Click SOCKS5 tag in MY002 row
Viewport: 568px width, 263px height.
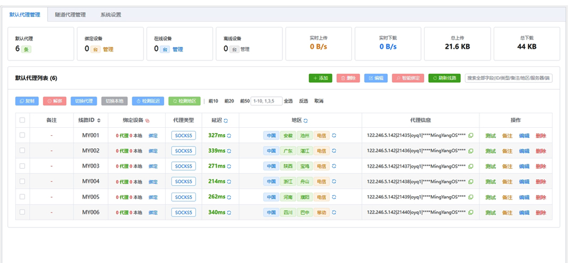[184, 151]
